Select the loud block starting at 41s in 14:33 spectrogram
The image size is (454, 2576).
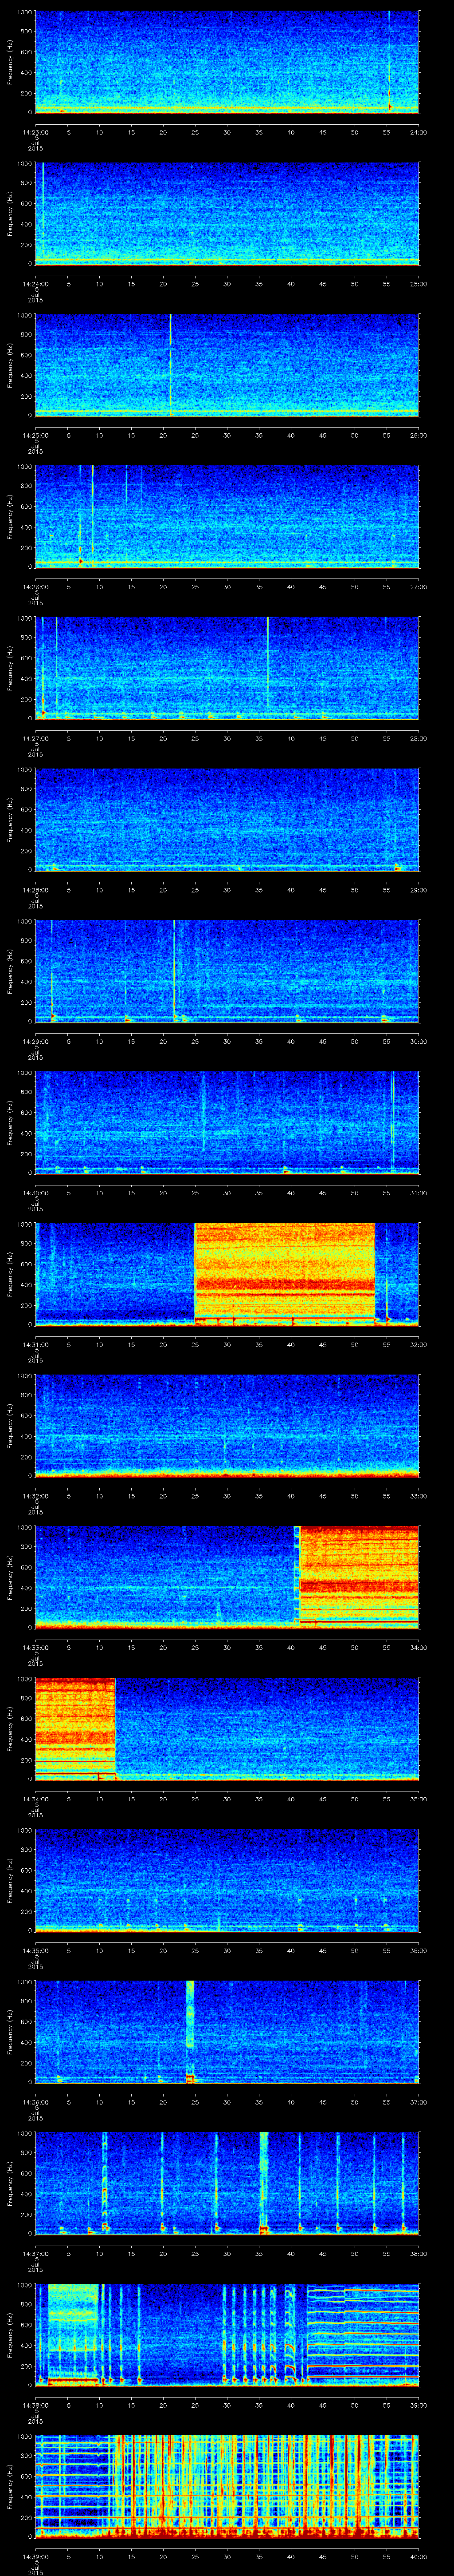[x=359, y=1575]
